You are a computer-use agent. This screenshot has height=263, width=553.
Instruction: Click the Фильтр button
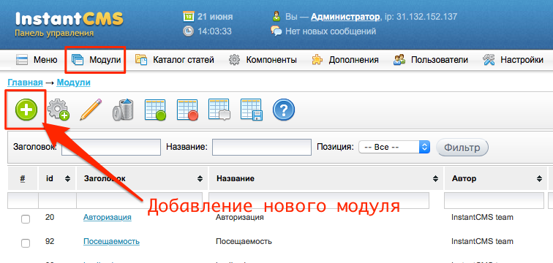[462, 147]
